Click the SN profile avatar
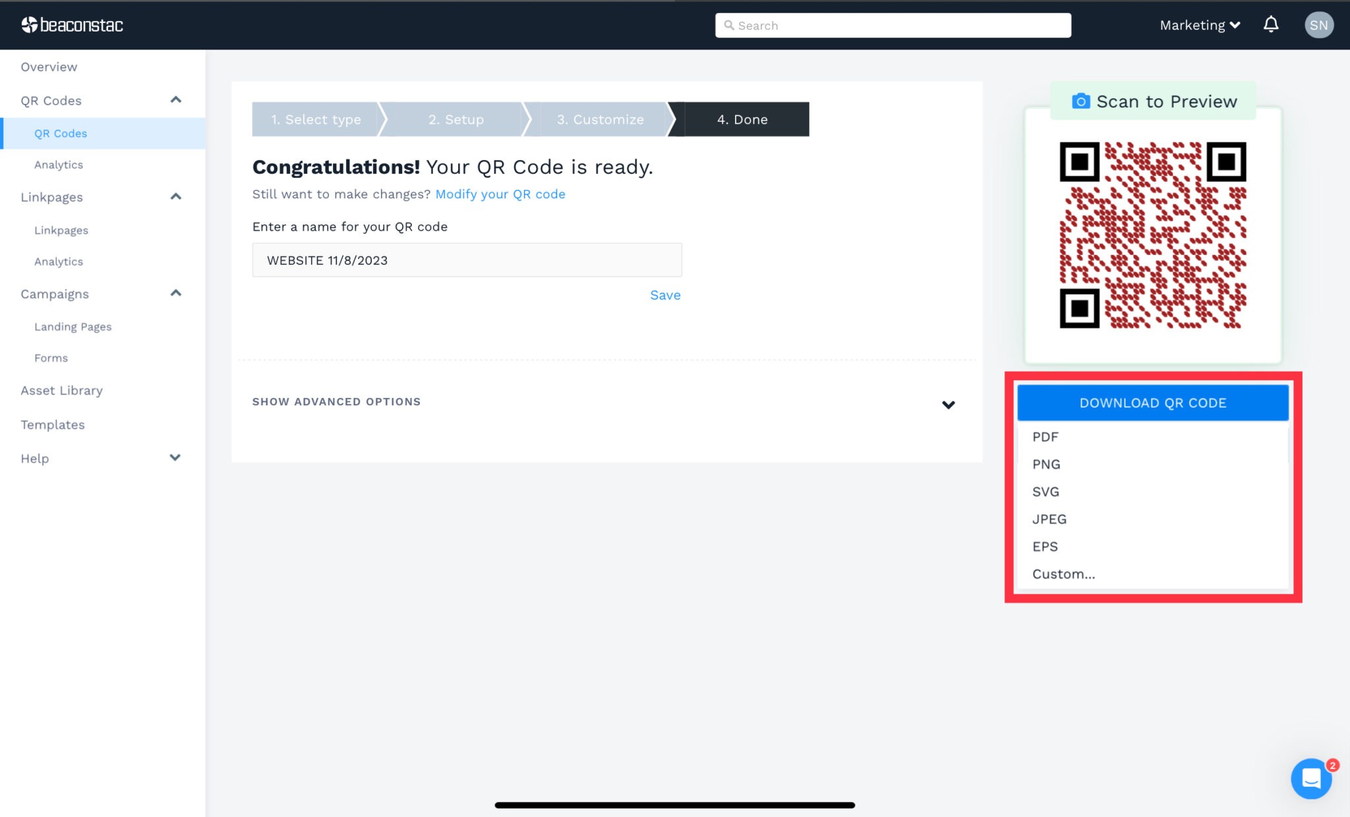The image size is (1350, 817). [x=1319, y=24]
